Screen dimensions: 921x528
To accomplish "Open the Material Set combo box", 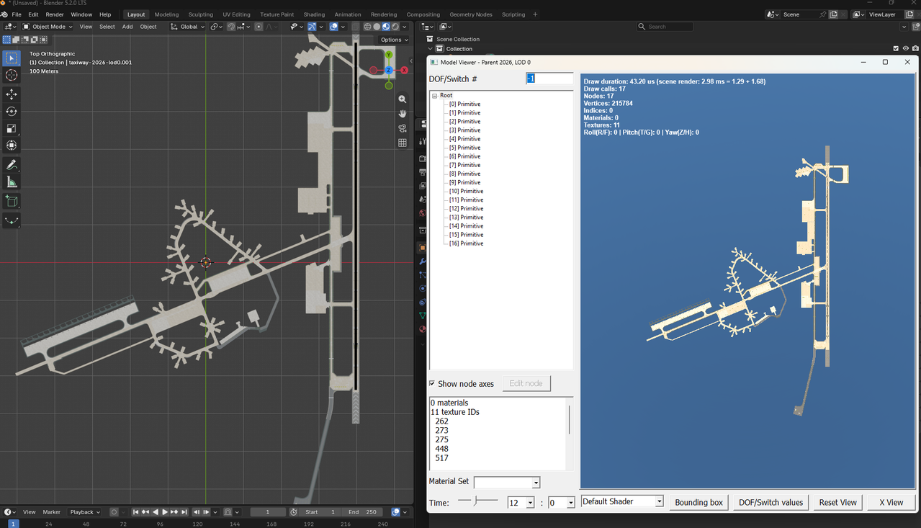I will tap(506, 483).
